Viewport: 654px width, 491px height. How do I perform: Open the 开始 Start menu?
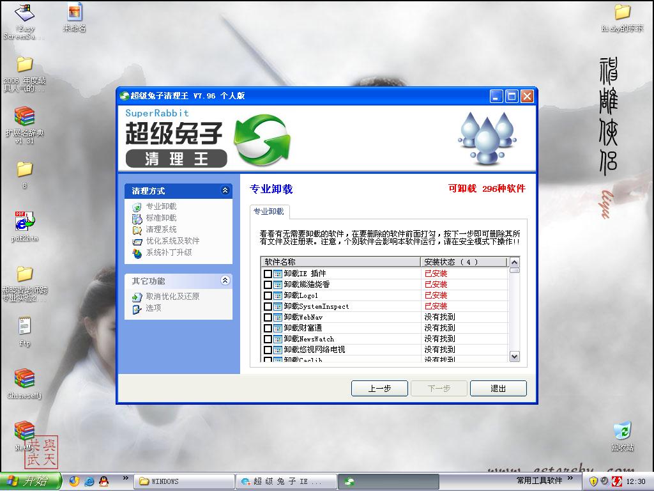point(31,481)
